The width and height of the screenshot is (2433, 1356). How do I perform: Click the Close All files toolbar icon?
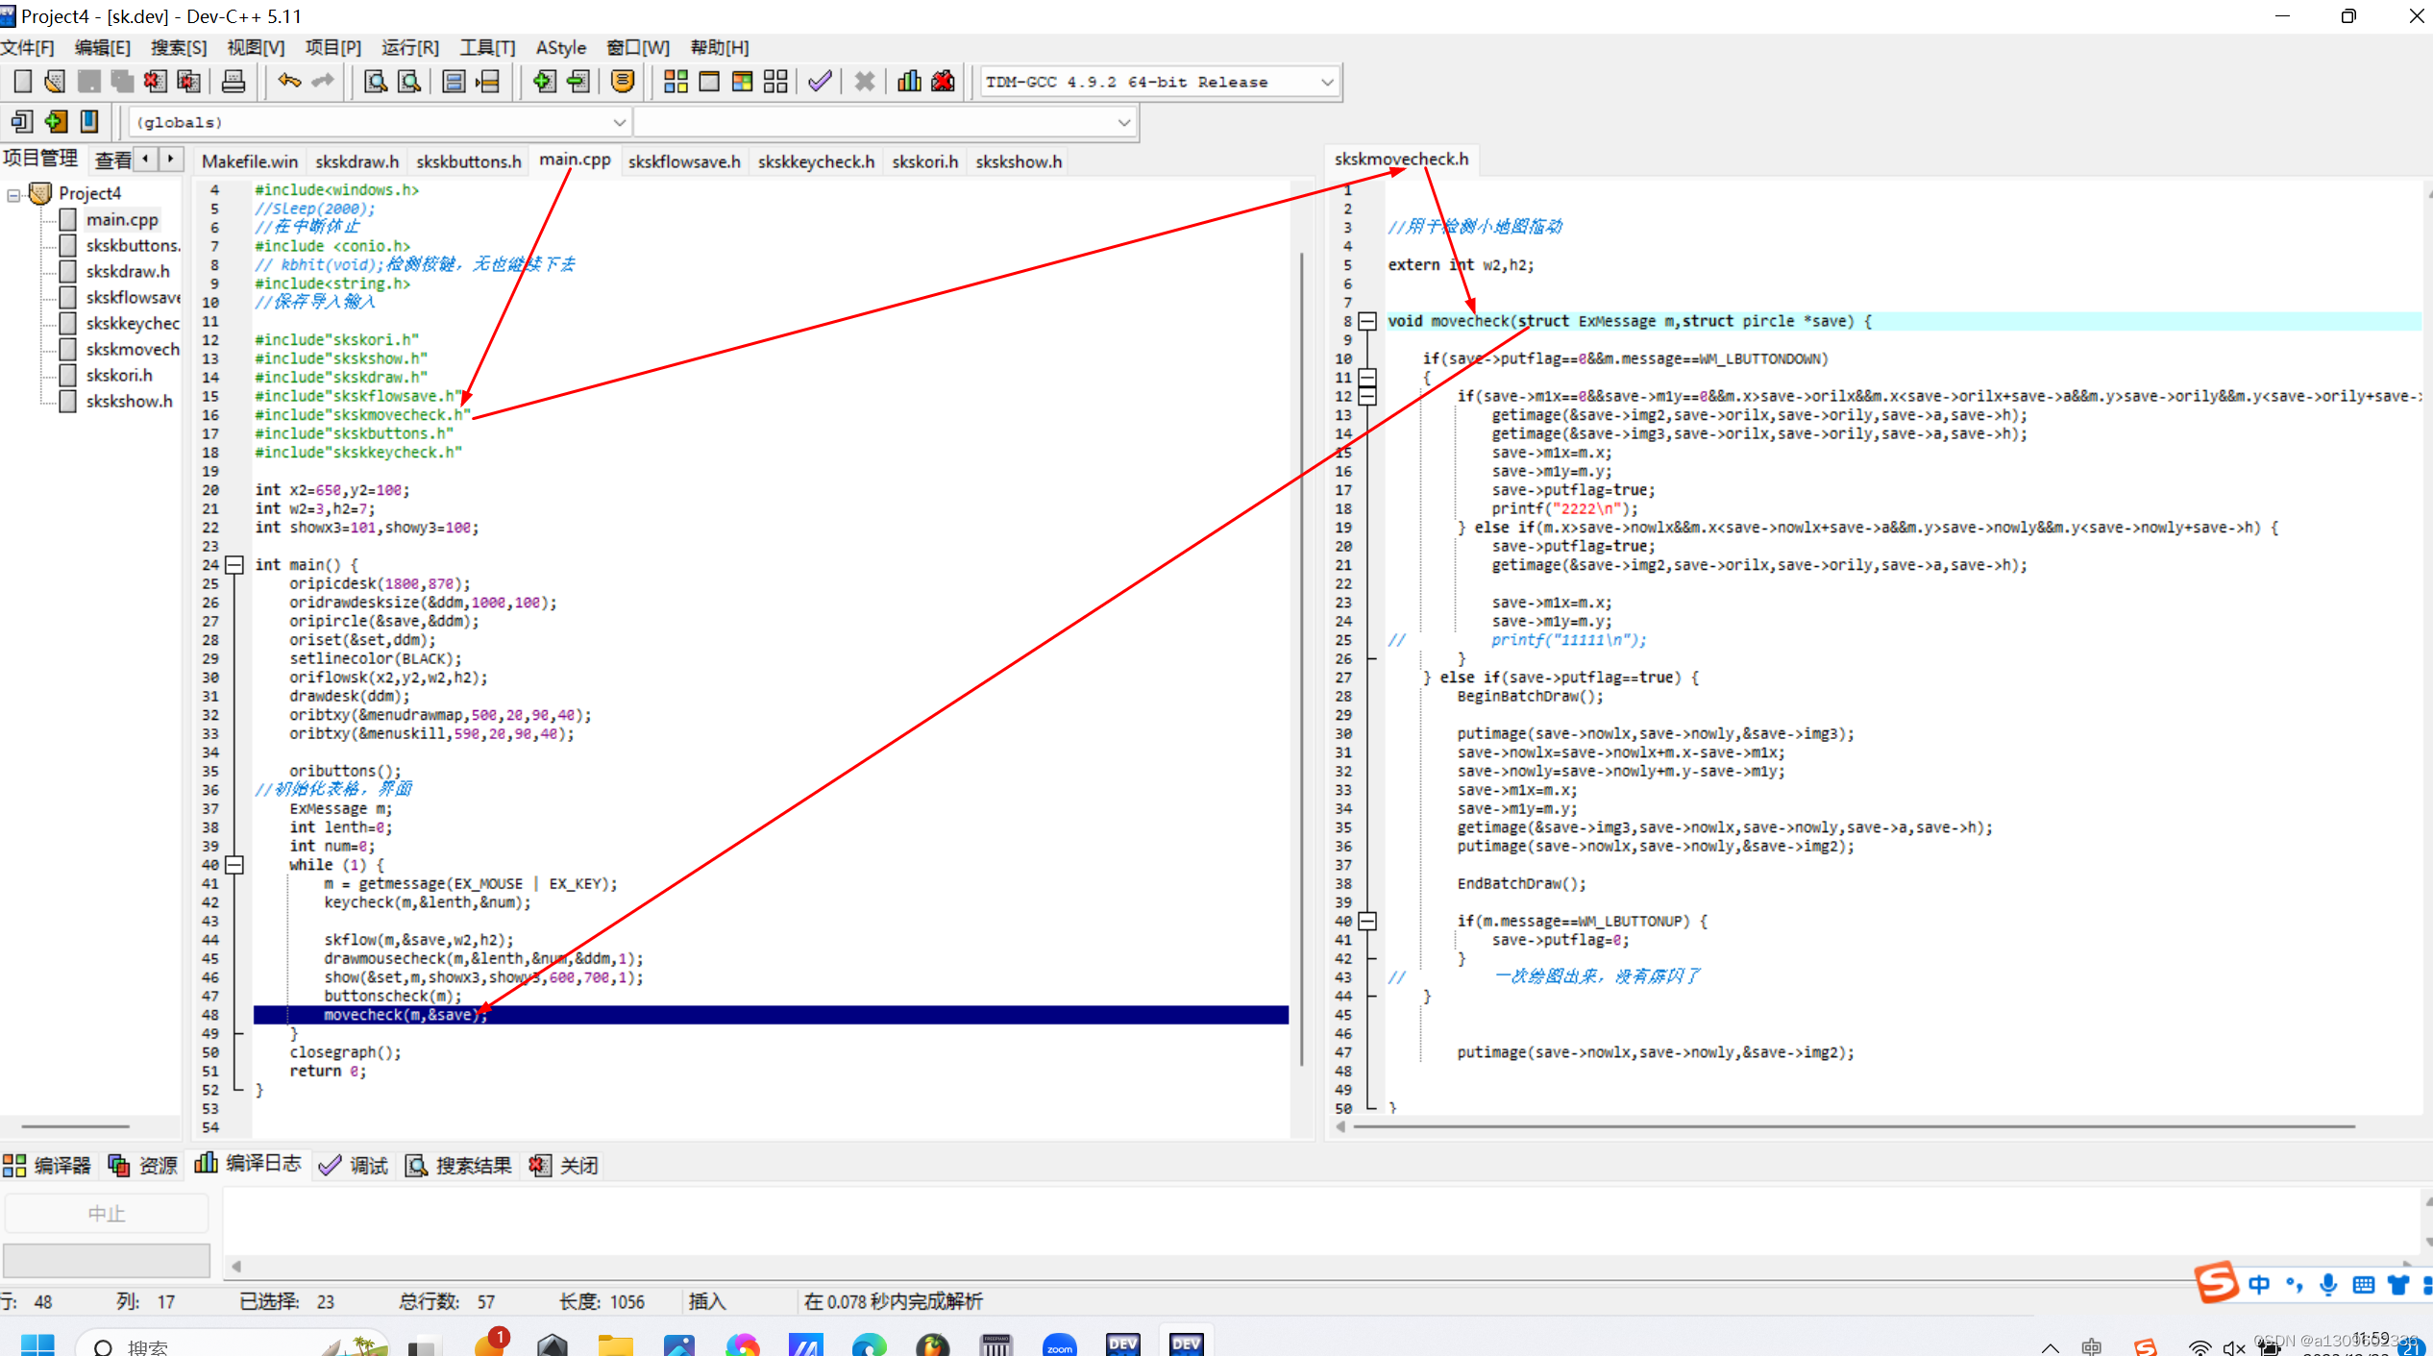[188, 82]
